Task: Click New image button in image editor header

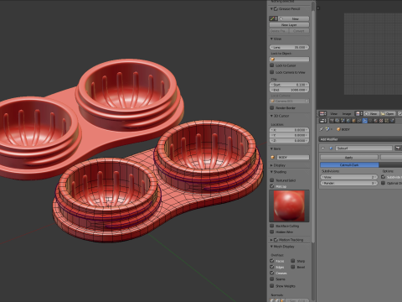Action: point(371,113)
